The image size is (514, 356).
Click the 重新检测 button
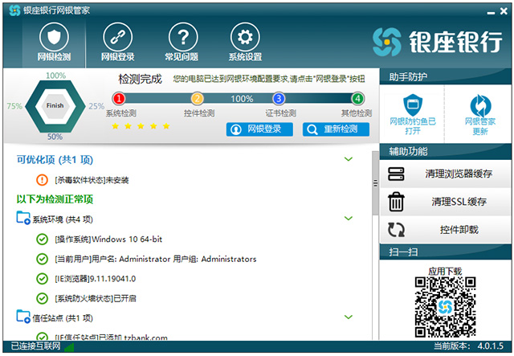[x=336, y=129]
